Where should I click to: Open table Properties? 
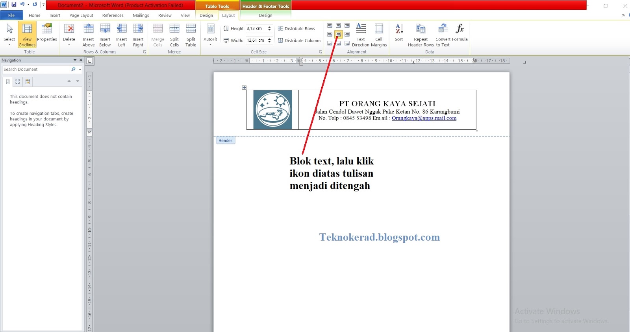(47, 33)
